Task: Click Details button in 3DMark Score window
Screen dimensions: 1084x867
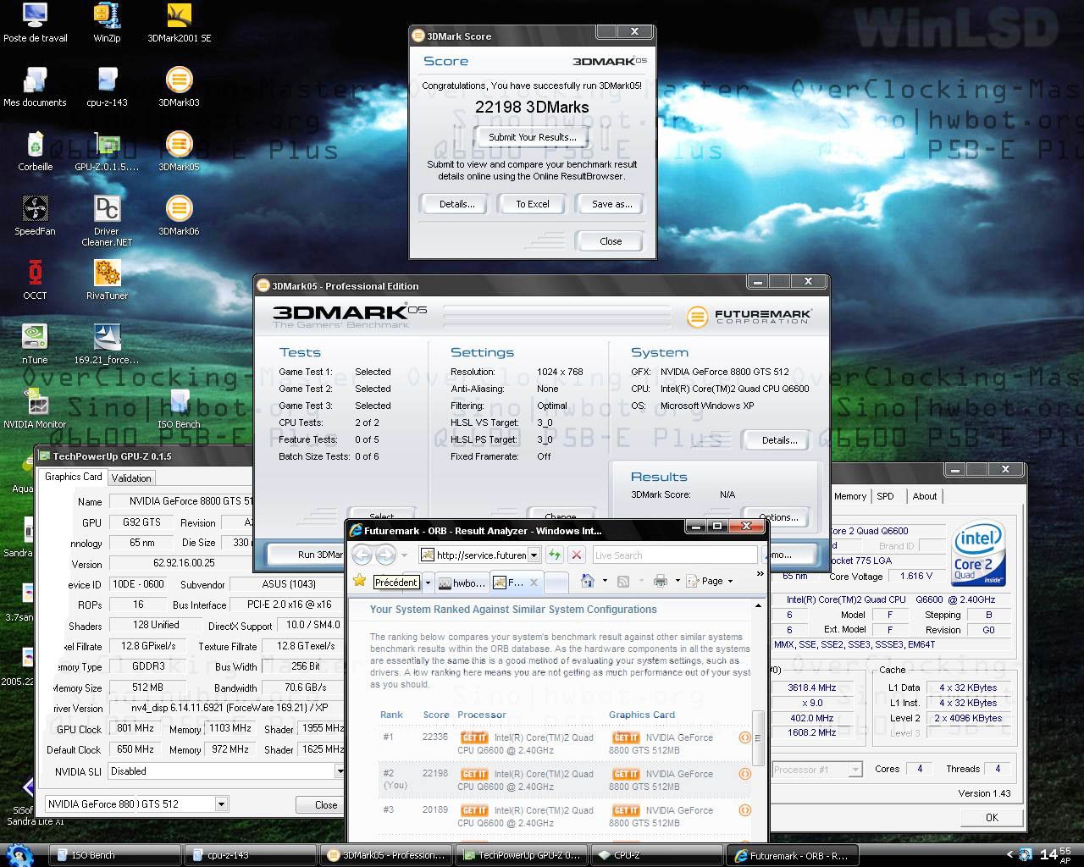Action: (456, 204)
